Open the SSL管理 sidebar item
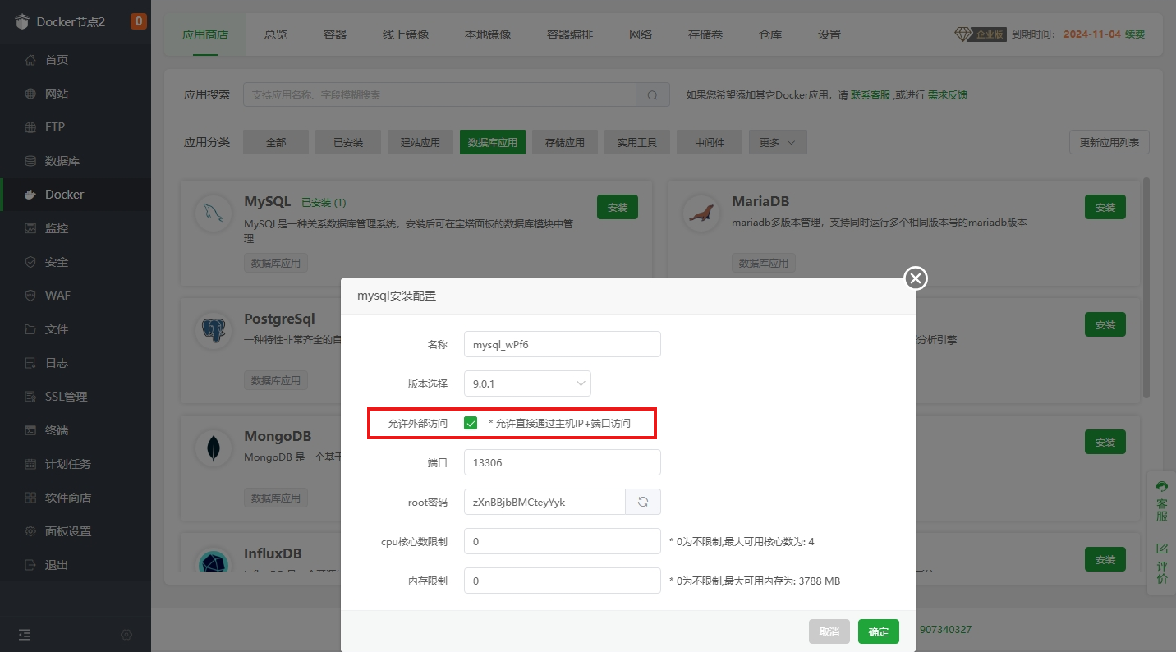This screenshot has height=652, width=1176. [x=76, y=397]
